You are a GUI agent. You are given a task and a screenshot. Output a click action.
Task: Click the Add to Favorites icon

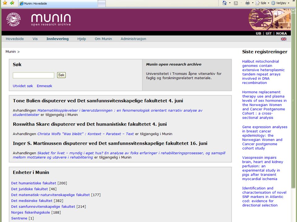(x=12, y=3)
